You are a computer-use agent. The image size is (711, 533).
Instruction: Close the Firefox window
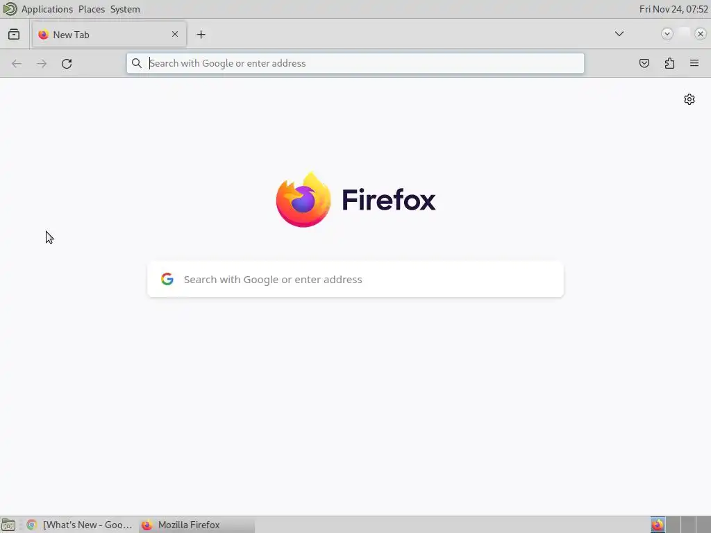click(700, 34)
